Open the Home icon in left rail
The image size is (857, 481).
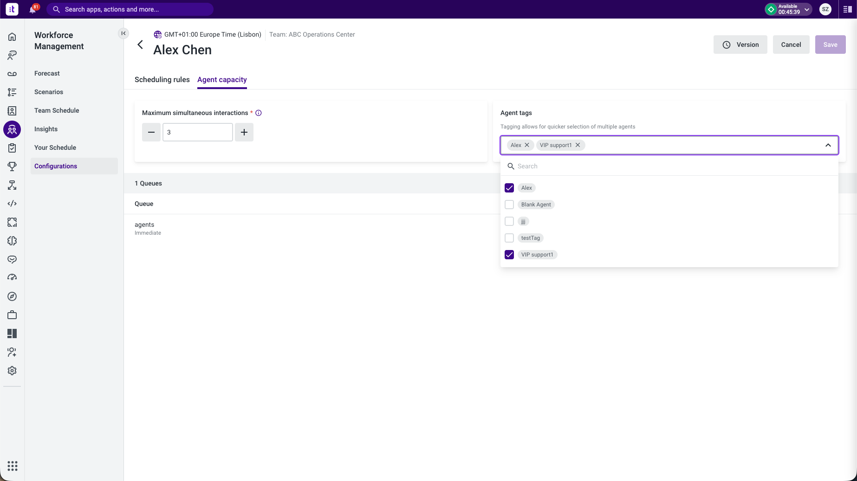click(x=12, y=37)
